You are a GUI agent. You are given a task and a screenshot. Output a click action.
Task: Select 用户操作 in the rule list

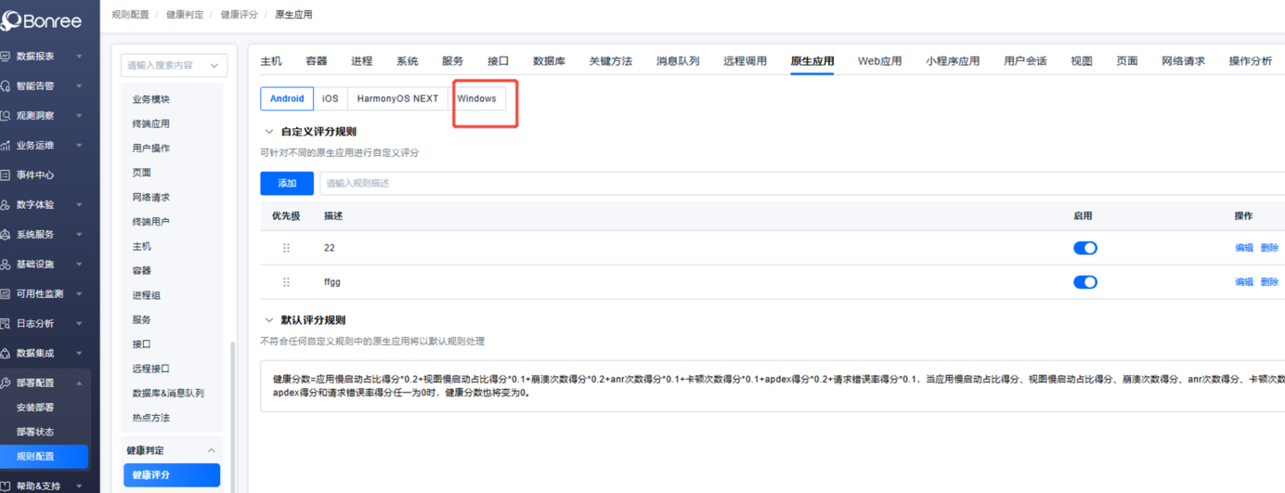click(x=151, y=149)
